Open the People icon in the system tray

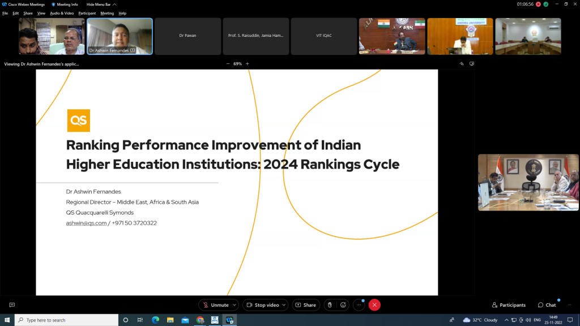pos(452,320)
